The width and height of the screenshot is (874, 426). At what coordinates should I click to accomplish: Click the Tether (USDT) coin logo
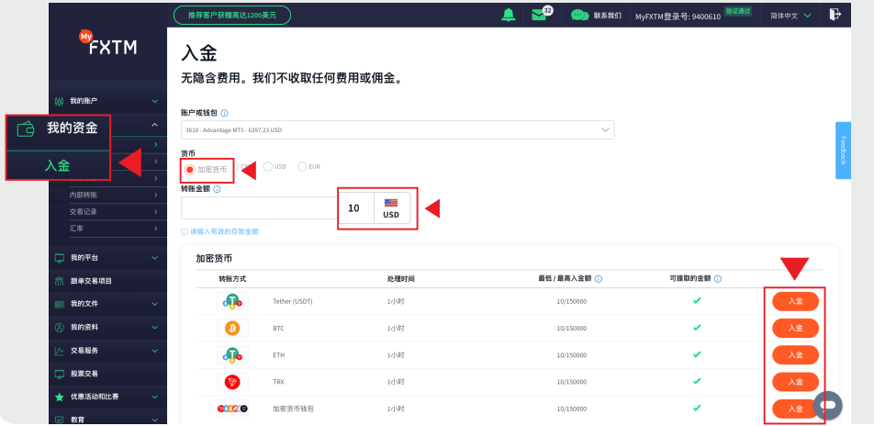pos(232,302)
